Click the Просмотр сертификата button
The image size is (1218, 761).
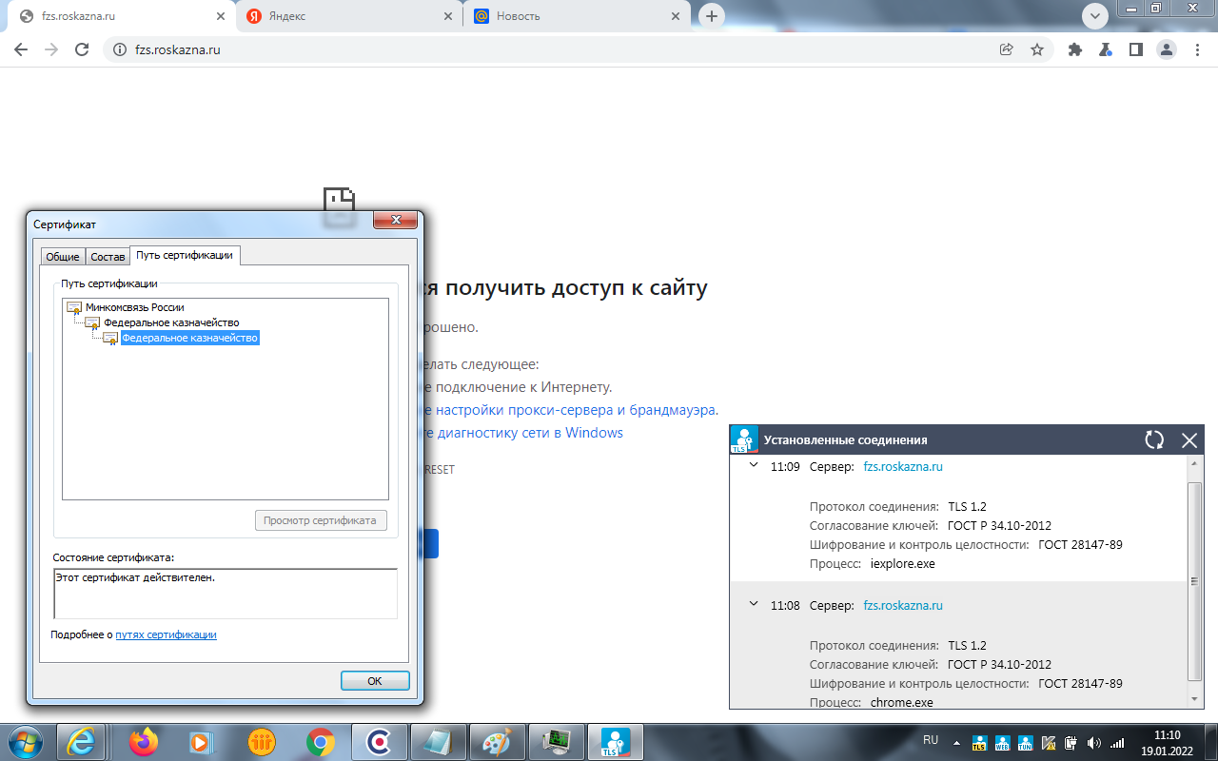coord(321,520)
